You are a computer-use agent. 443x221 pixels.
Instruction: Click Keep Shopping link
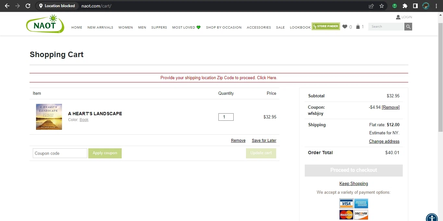click(354, 184)
